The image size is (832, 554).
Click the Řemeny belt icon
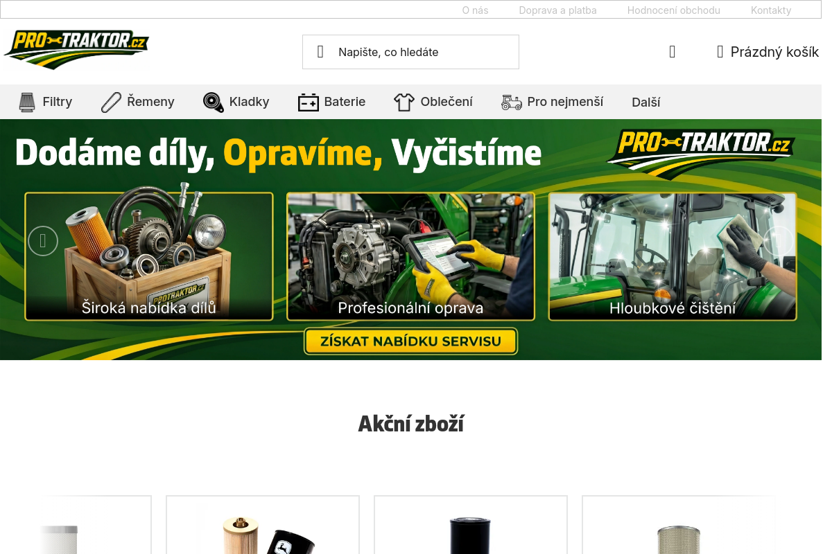(111, 102)
